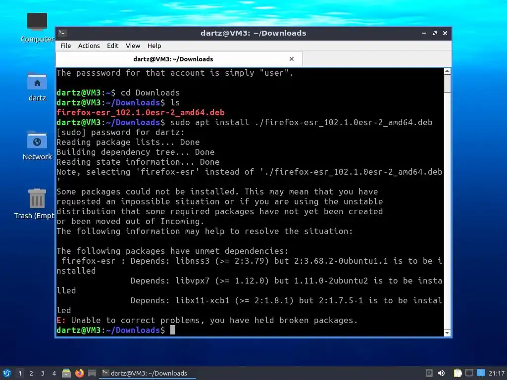This screenshot has width=507, height=380.
Task: Click the 'cd Downloads' command text
Action: [x=150, y=93]
